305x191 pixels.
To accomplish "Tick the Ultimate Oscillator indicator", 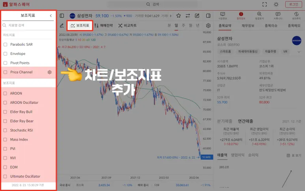I will pos(5,176).
